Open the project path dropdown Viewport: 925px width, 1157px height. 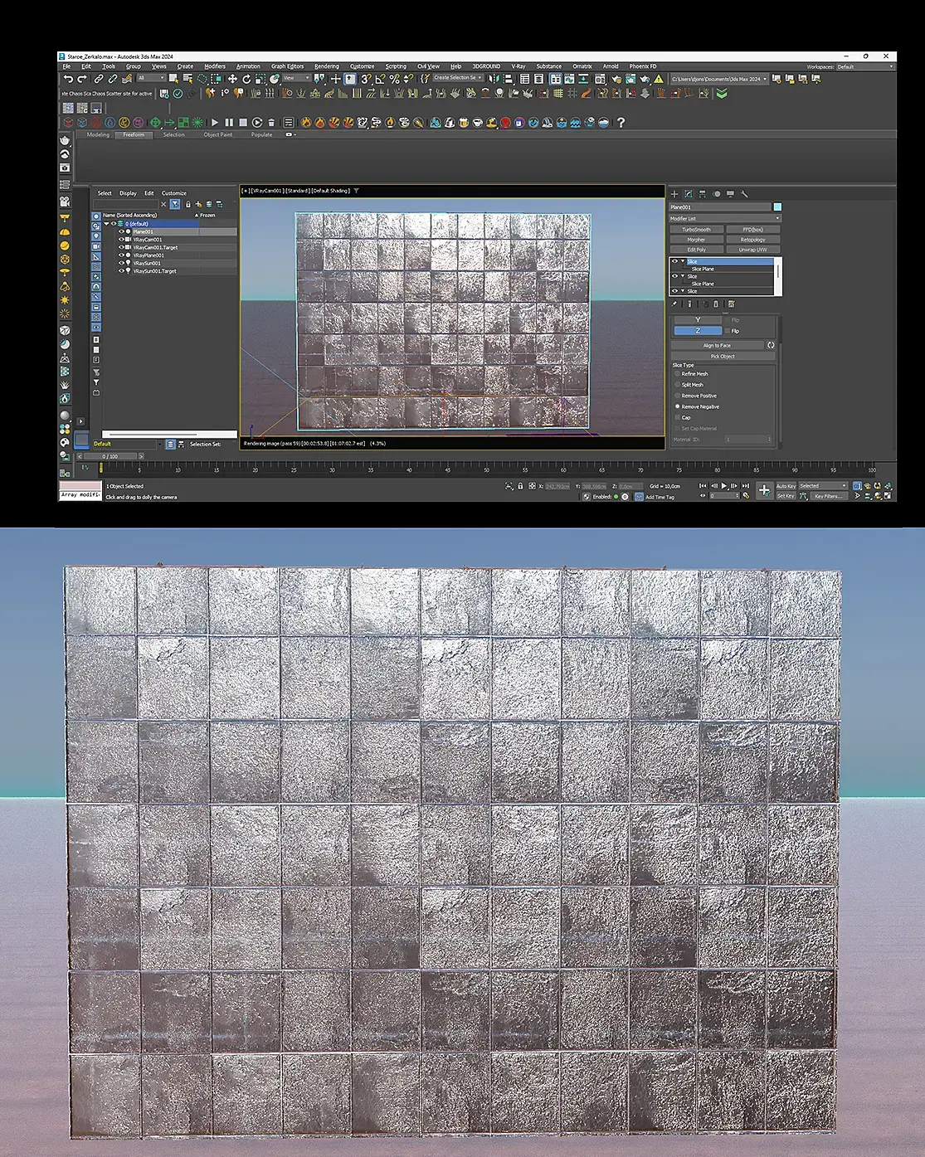tap(719, 79)
